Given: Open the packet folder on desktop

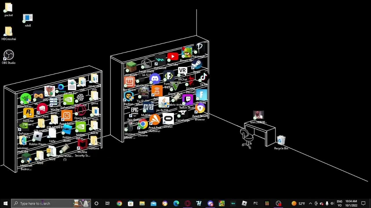Looking at the screenshot, I should tap(9, 10).
